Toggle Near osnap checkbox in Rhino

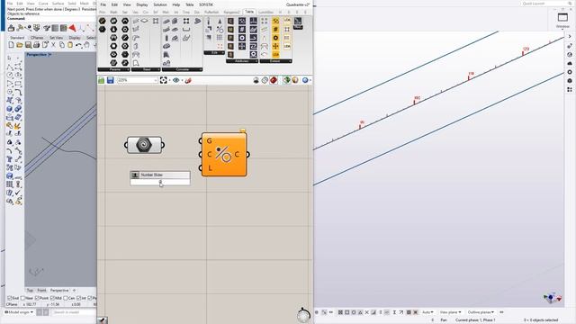22,298
